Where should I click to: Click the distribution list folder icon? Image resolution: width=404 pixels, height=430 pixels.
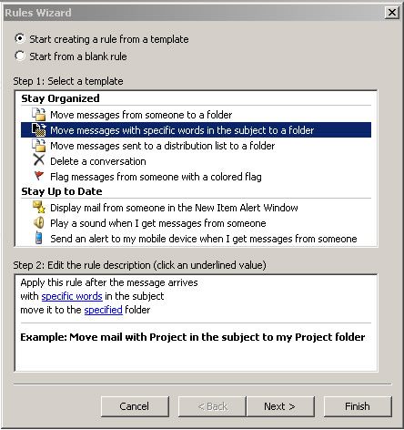click(x=38, y=146)
